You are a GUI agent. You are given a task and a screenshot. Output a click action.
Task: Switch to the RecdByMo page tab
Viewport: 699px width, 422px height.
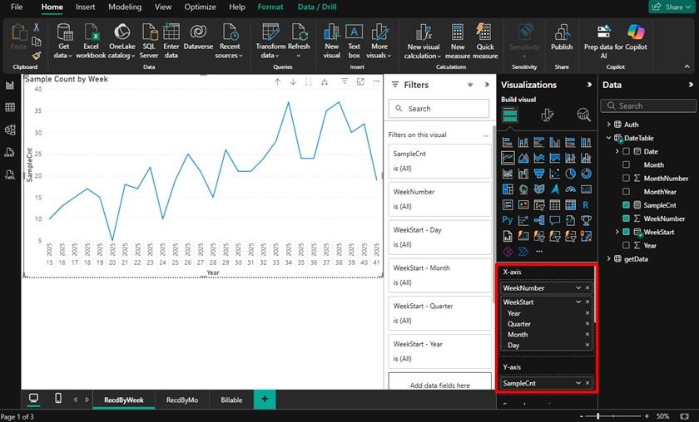tap(182, 400)
